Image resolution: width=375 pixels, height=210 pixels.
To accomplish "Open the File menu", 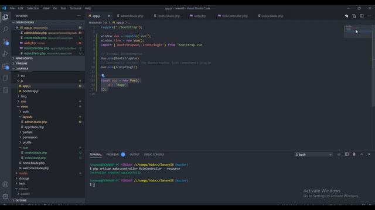I will 12,8.
